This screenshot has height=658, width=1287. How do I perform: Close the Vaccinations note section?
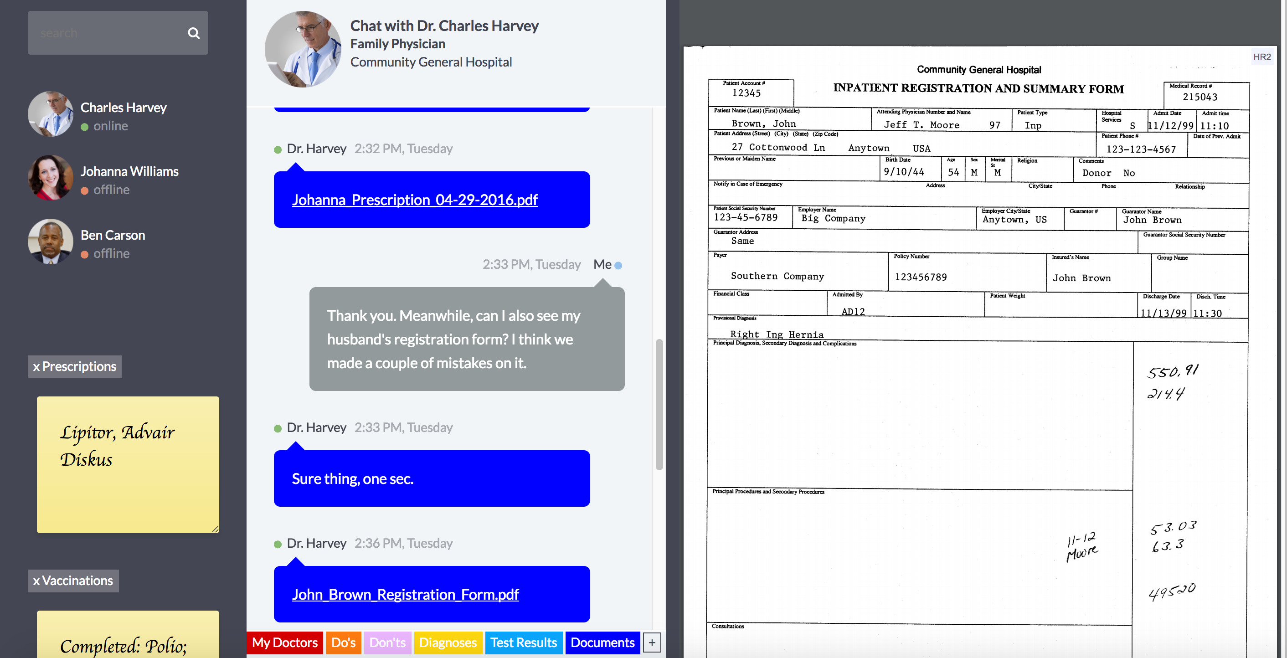(x=36, y=581)
